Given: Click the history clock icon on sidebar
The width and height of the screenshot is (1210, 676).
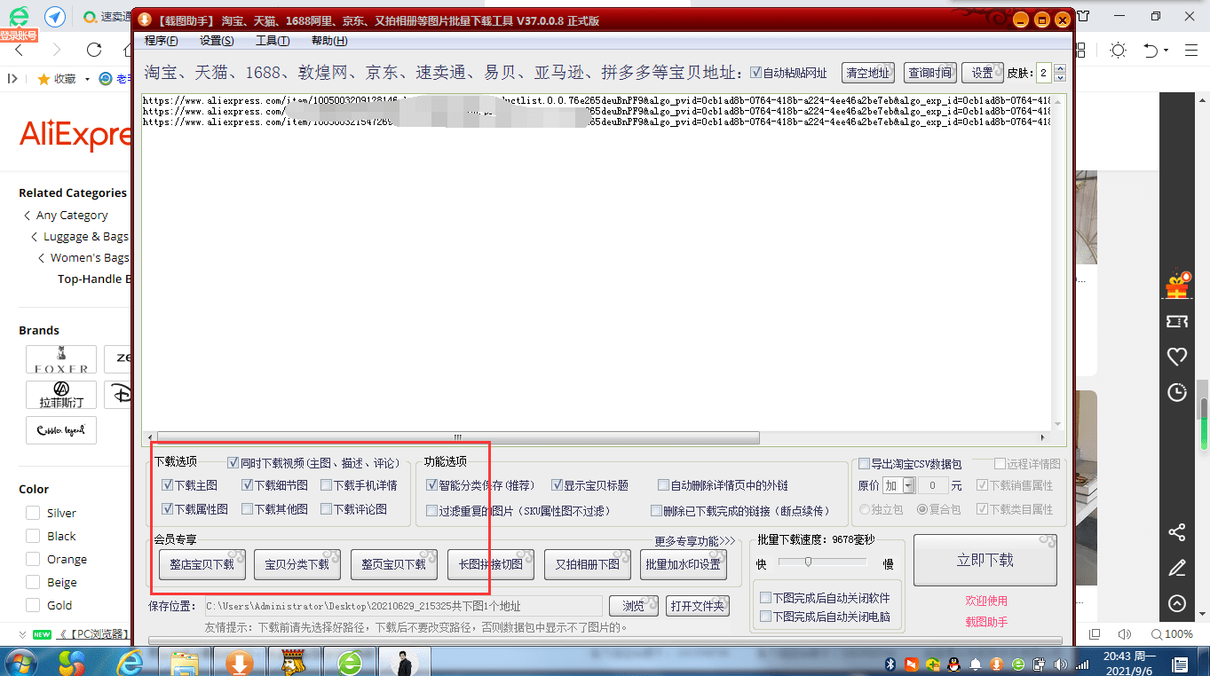Looking at the screenshot, I should 1177,392.
